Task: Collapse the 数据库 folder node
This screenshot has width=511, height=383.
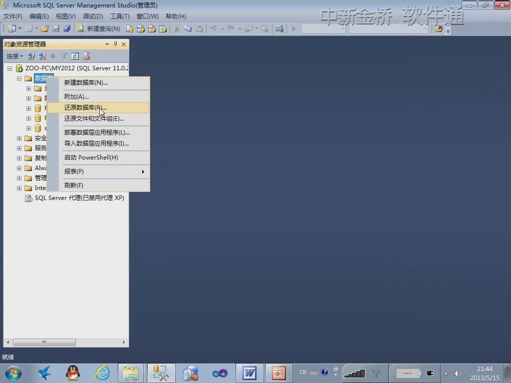Action: [19, 78]
